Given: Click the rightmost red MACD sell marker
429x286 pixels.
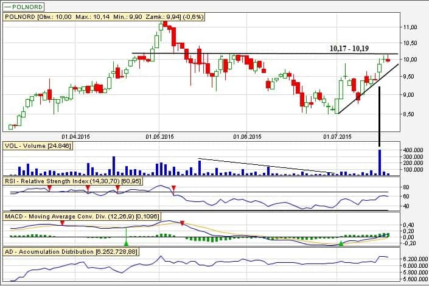Looking at the screenshot, I should (x=182, y=223).
